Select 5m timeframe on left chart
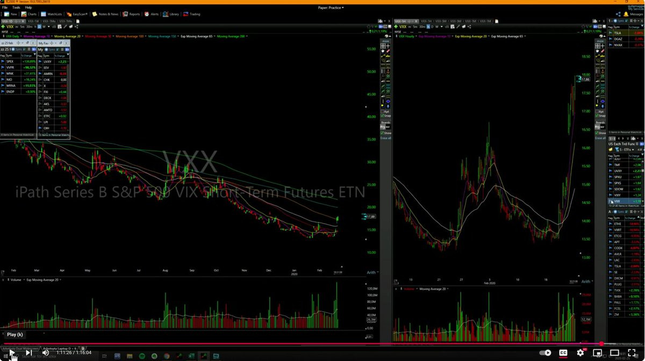 pyautogui.click(x=22, y=26)
